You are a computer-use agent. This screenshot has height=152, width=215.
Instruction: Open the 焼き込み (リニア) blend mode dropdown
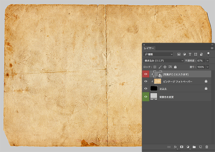[x=163, y=61]
